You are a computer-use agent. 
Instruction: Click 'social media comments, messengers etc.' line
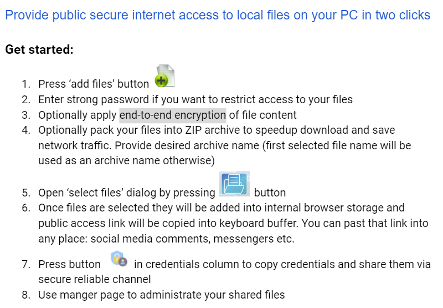[167, 239]
